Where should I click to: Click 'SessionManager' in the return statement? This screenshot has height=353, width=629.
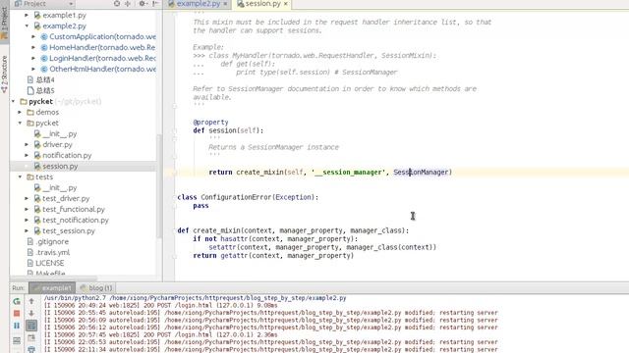[x=421, y=173]
